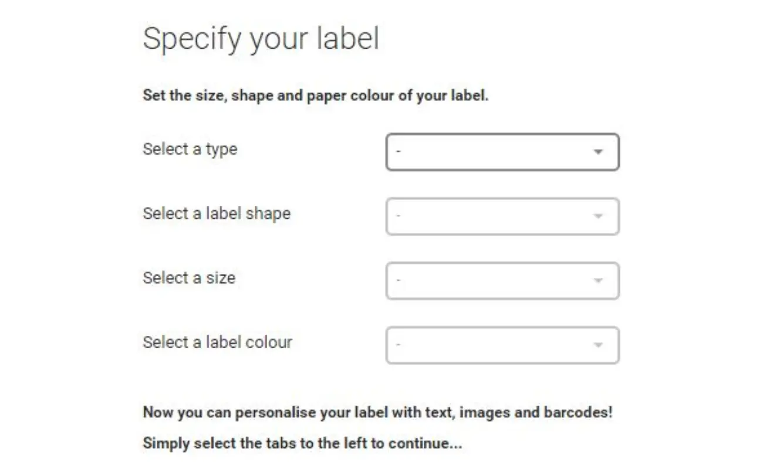Click the 'Now you can personalise your label' text

pyautogui.click(x=377, y=412)
